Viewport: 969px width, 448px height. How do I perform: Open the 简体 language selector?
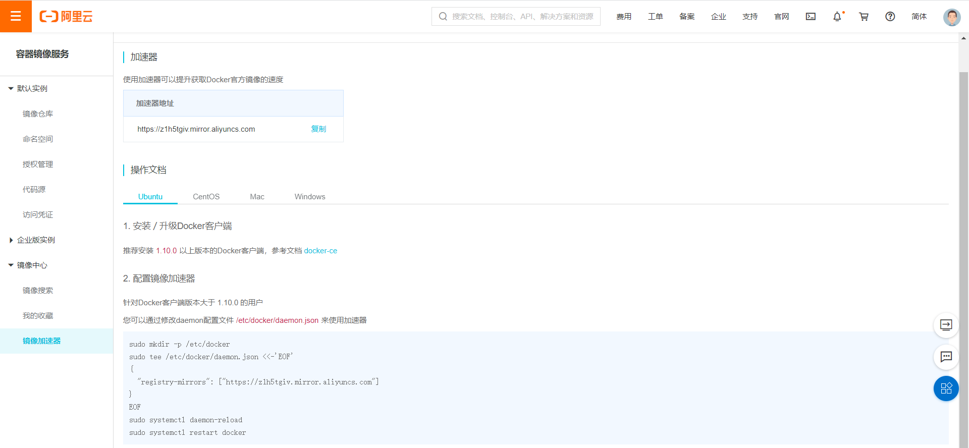point(919,17)
